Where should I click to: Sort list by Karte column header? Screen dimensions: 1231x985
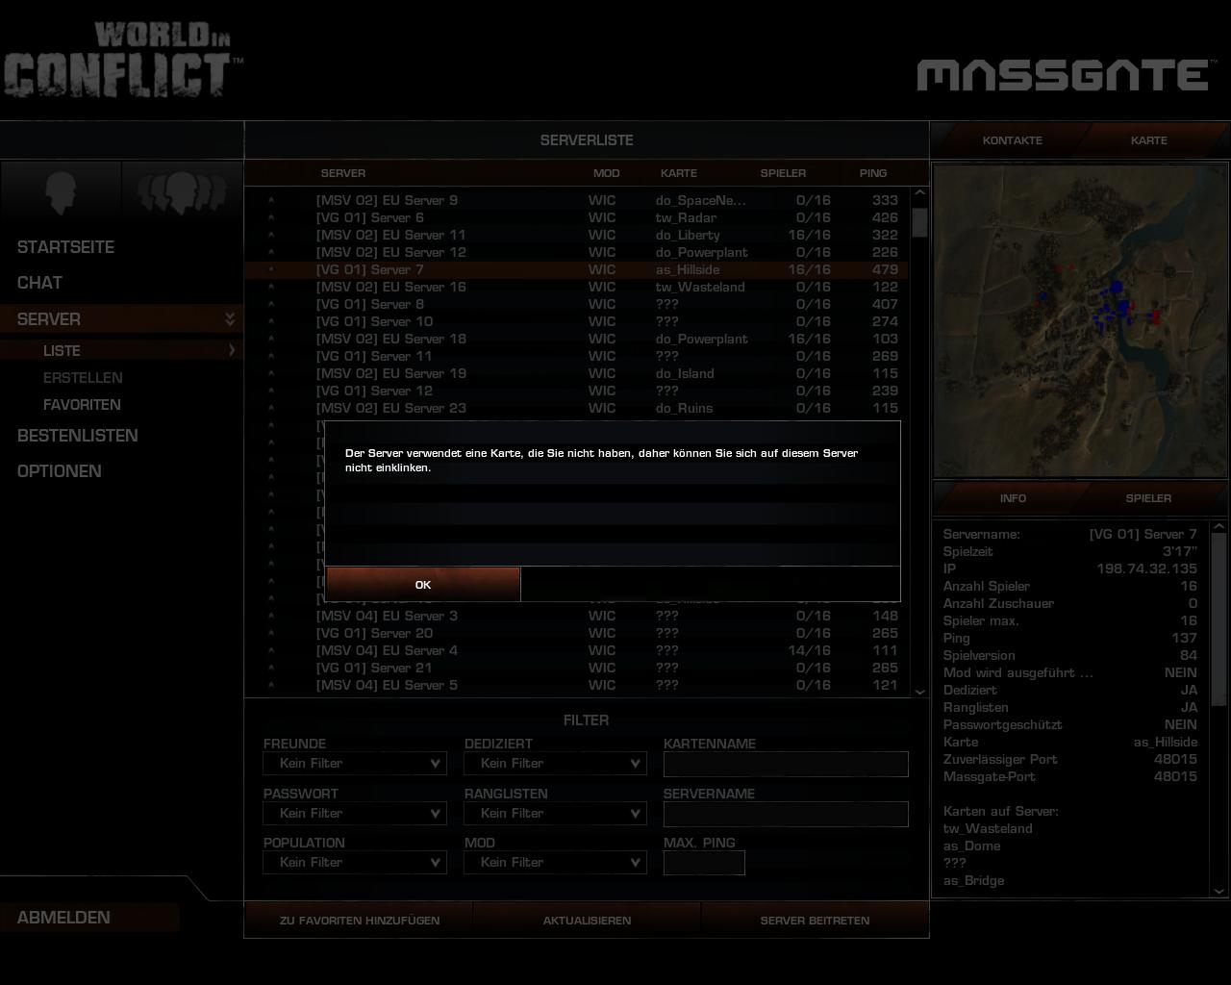click(679, 173)
